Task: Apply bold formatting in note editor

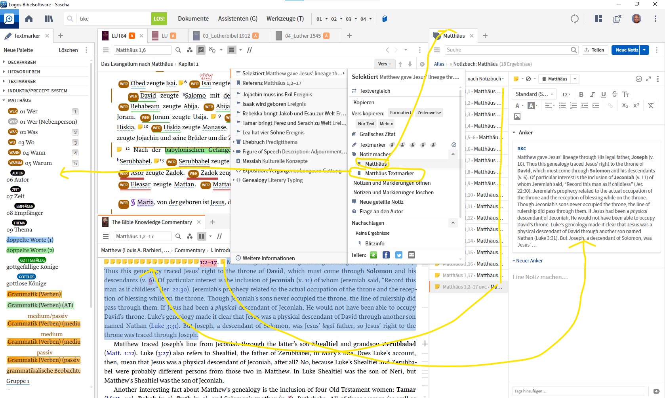Action: tap(581, 94)
